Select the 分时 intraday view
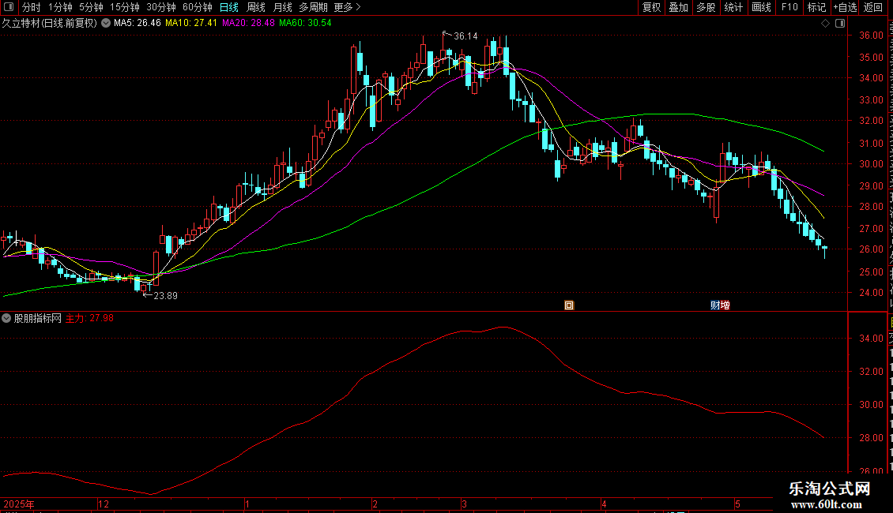893x513 pixels. tap(32, 7)
